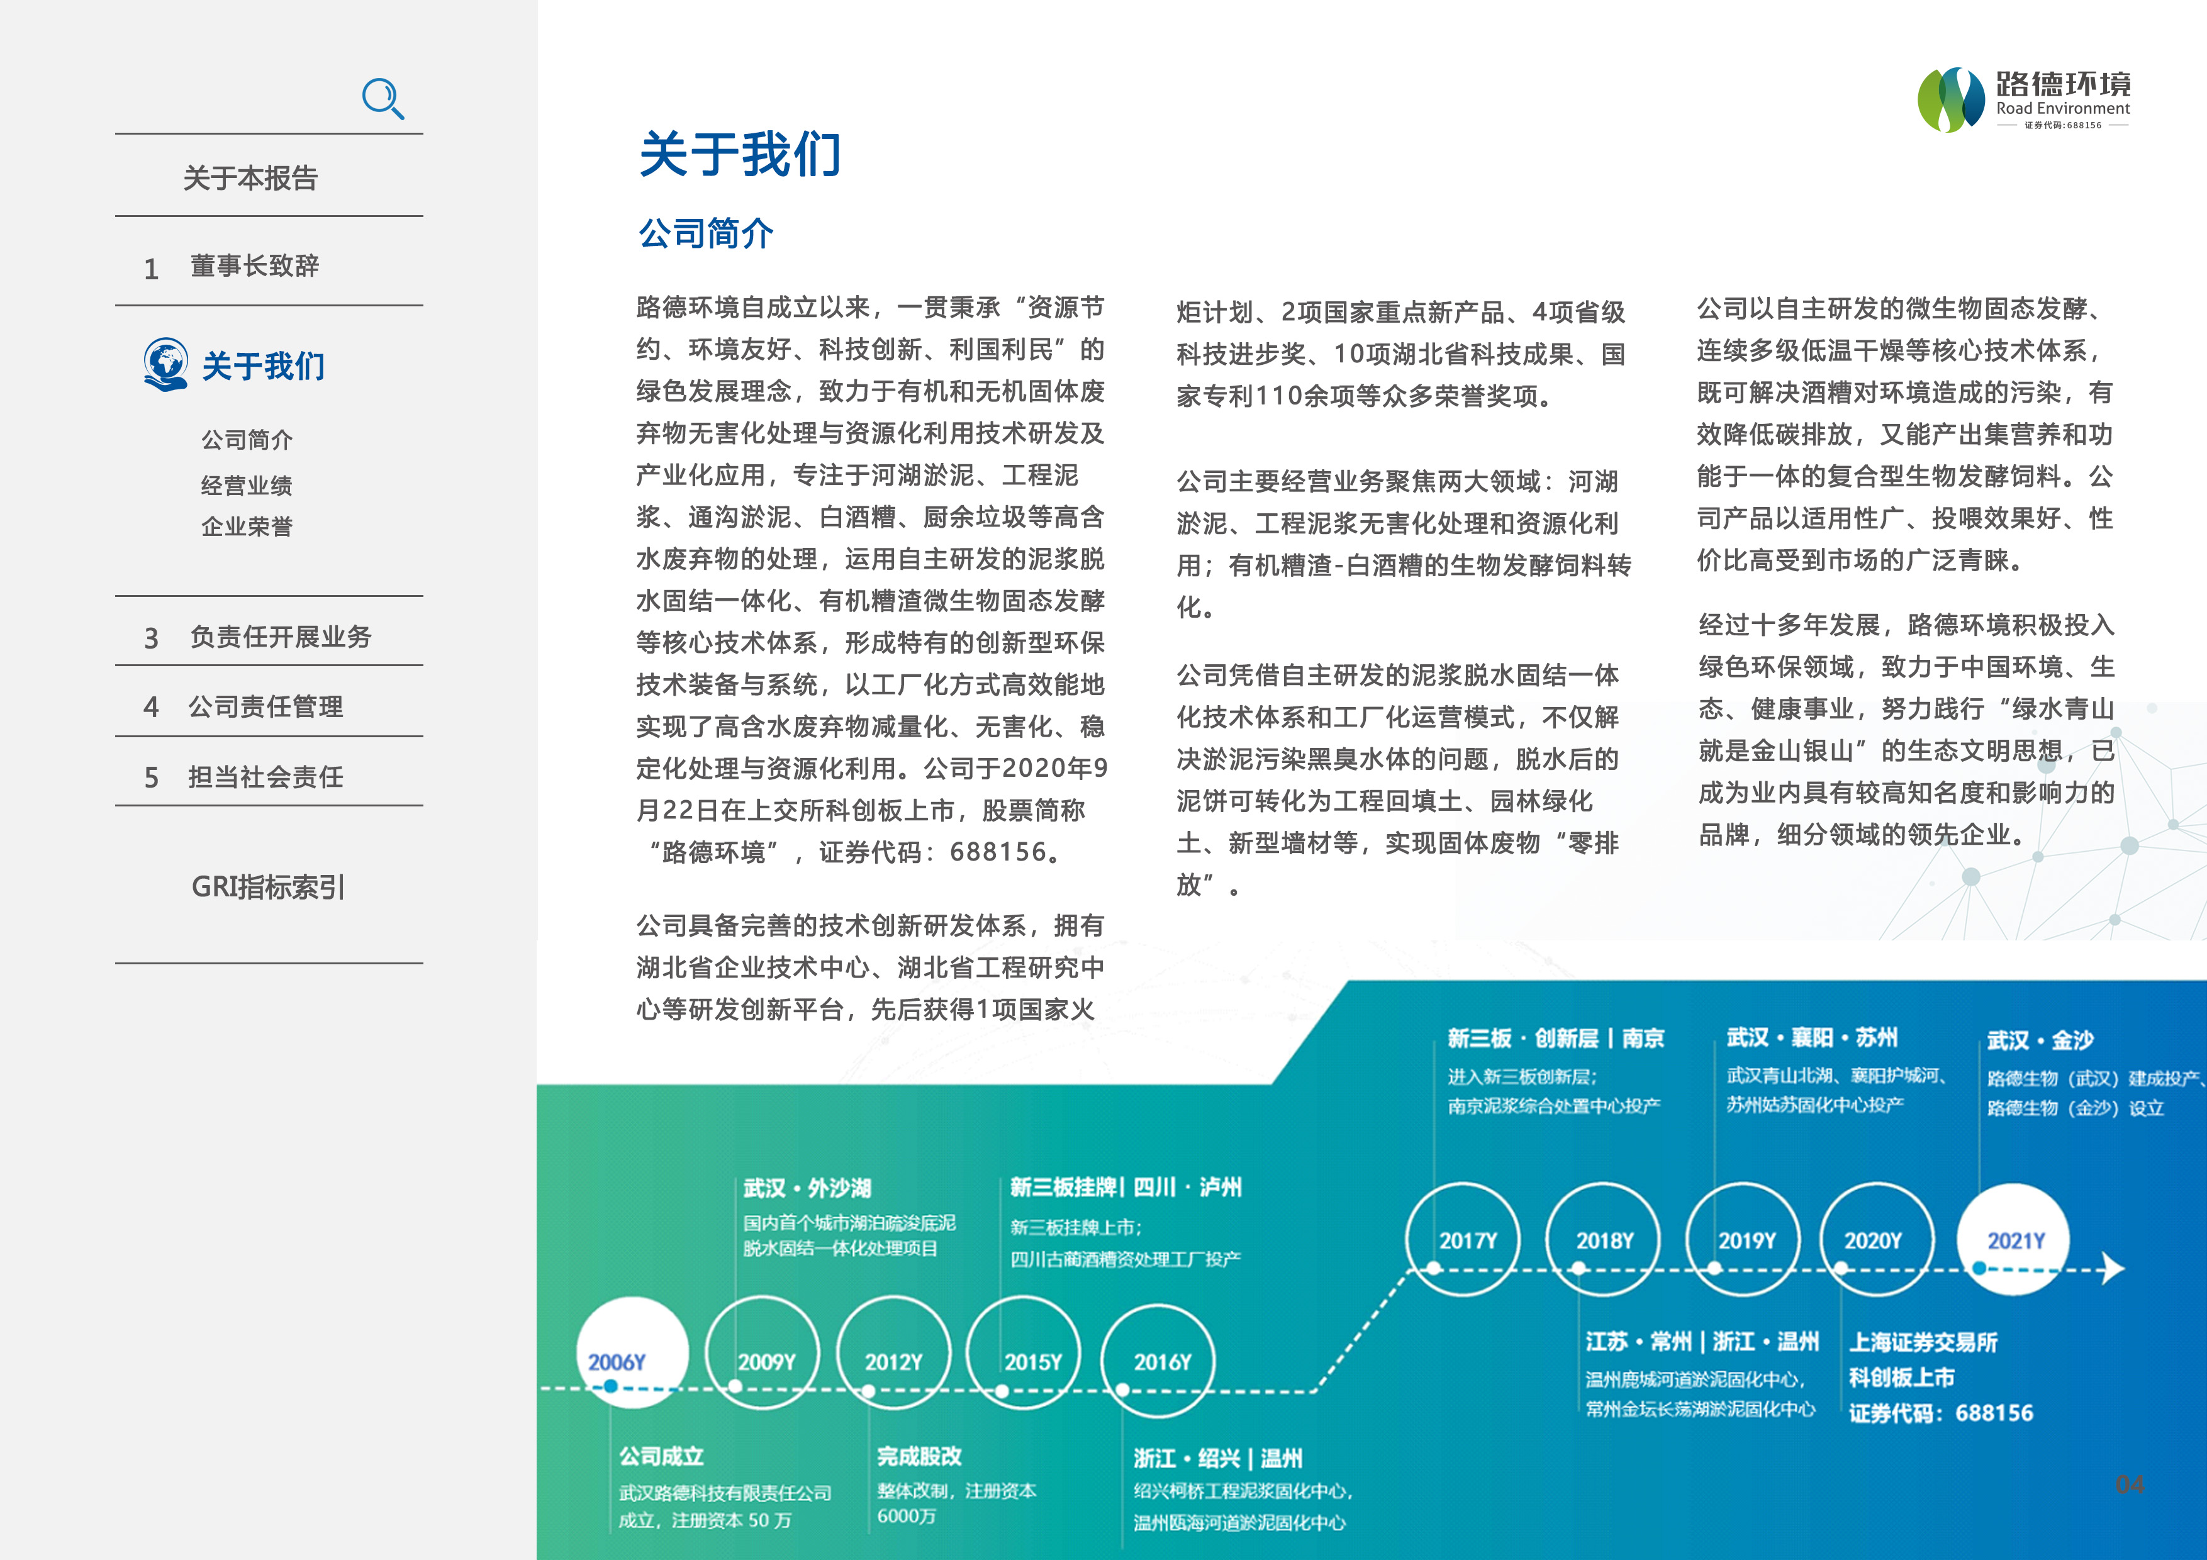Click the 2019Y timeline circle
The height and width of the screenshot is (1560, 2207).
pos(1744,1238)
